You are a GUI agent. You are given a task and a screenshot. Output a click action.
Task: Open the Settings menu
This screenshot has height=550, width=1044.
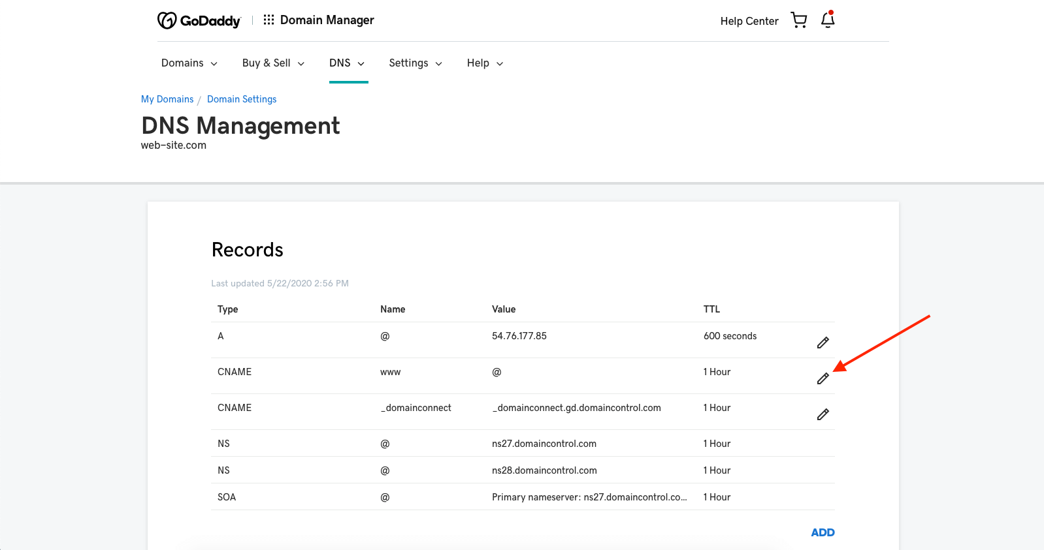coord(416,63)
